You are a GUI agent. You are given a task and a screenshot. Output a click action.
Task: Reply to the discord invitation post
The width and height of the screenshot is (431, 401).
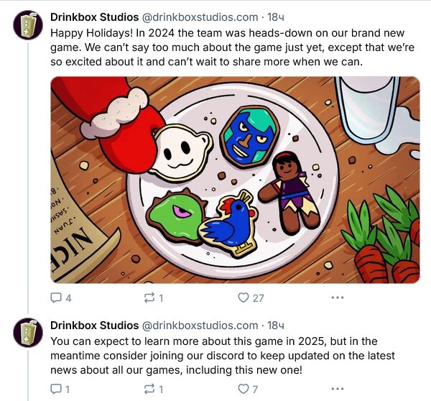click(x=57, y=389)
